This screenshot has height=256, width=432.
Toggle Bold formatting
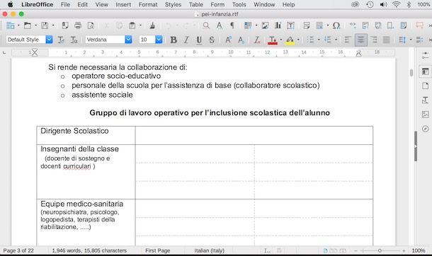coord(174,40)
